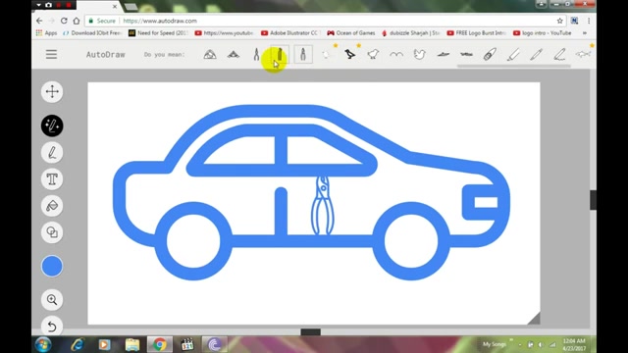The width and height of the screenshot is (628, 353).
Task: Click the pliers drawing on the canvas
Action: 323,205
